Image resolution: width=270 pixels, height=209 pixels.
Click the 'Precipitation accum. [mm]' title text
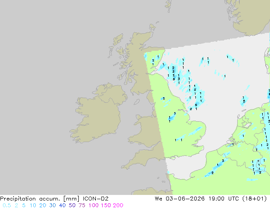[x=40, y=199]
